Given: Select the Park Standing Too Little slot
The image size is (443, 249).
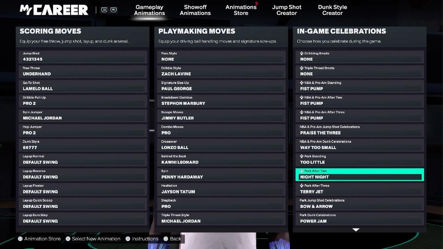Looking at the screenshot, I should [x=360, y=160].
